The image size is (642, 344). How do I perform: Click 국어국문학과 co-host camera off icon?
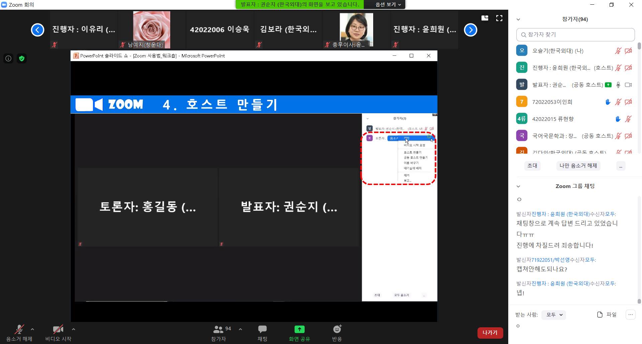tap(628, 136)
